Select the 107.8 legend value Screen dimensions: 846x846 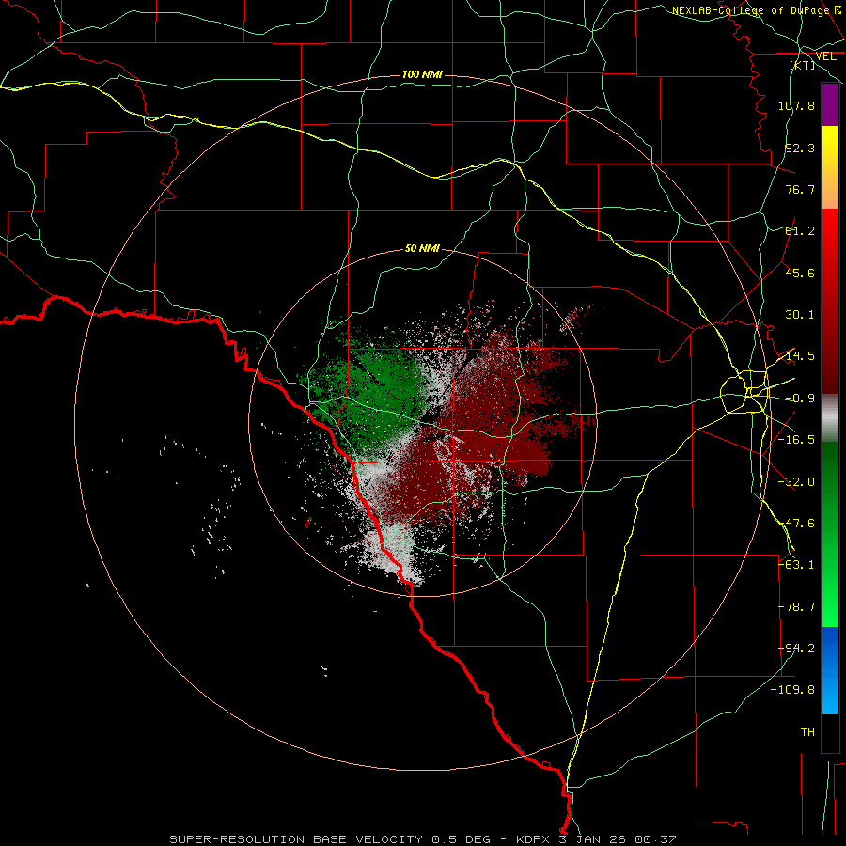click(796, 105)
